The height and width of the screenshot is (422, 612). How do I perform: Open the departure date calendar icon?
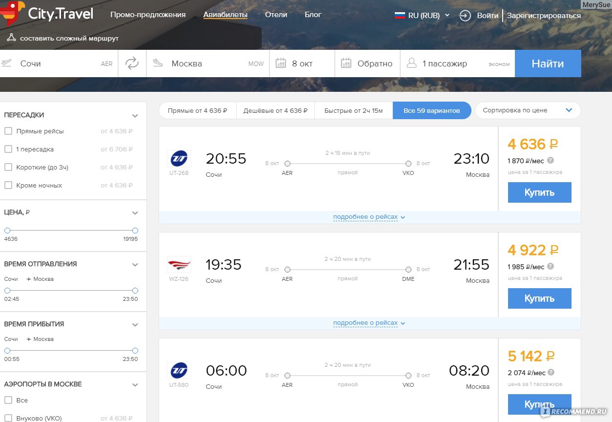coord(281,63)
